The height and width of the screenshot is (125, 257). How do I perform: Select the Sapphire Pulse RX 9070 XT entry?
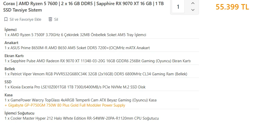point(97,61)
